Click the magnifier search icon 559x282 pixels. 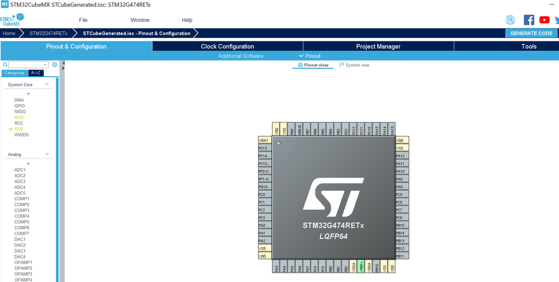pyautogui.click(x=5, y=65)
